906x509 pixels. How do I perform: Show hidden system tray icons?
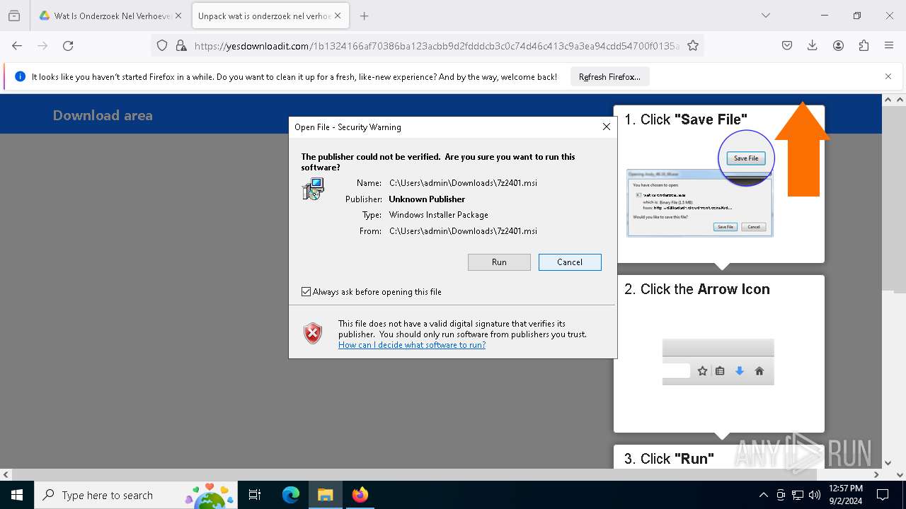pyautogui.click(x=763, y=495)
